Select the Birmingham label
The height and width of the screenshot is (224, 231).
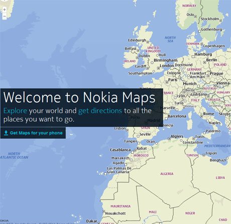point(165,60)
